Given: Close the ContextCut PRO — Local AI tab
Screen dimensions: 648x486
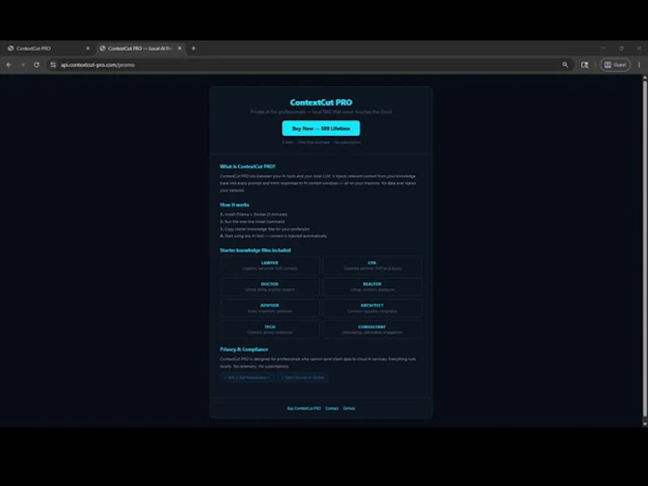Looking at the screenshot, I should coord(180,49).
